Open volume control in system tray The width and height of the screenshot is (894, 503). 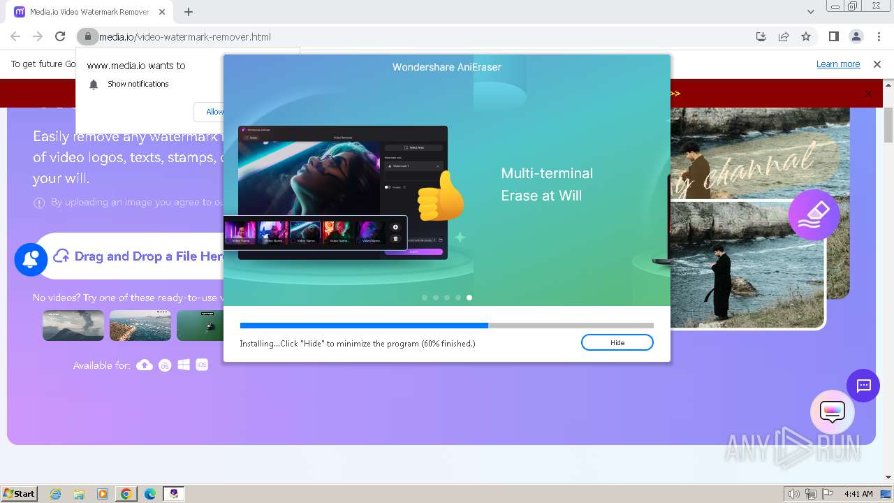pos(793,494)
